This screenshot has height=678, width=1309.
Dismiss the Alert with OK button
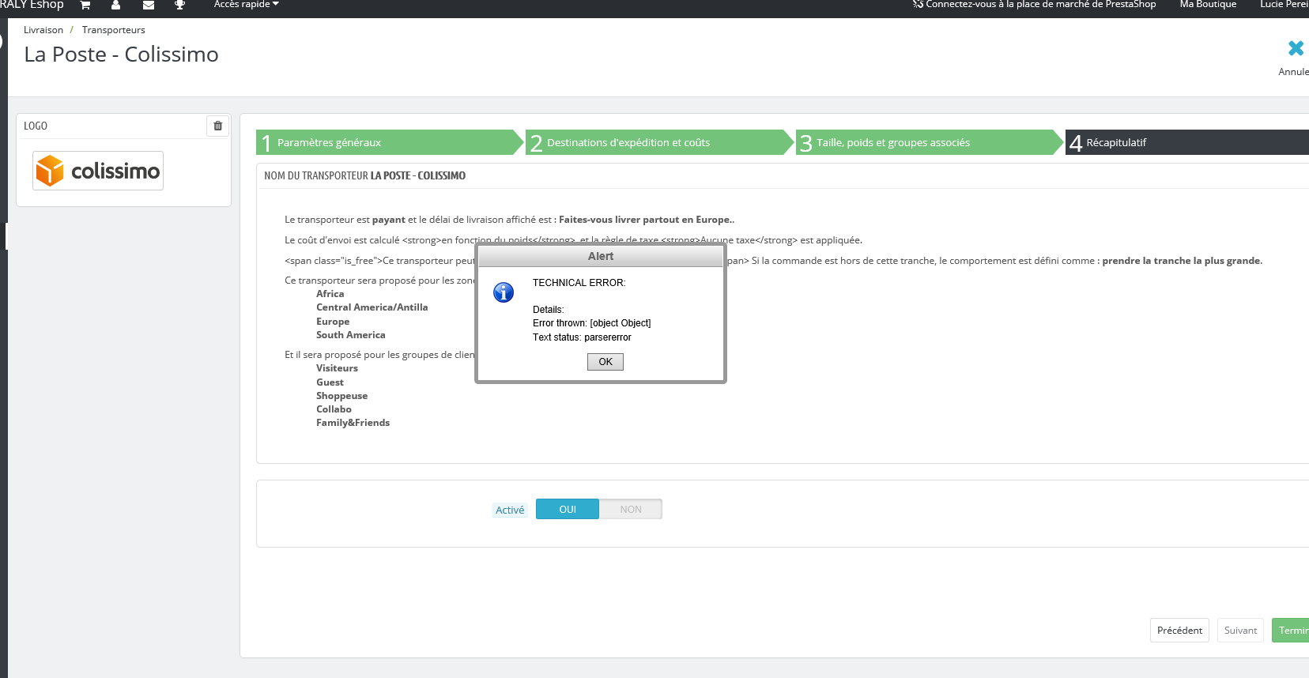(605, 362)
